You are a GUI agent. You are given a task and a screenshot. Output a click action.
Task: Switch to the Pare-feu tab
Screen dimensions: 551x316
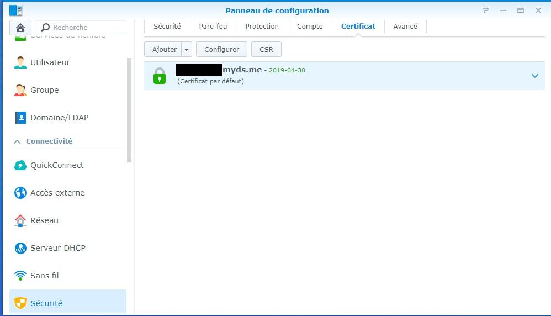pyautogui.click(x=213, y=27)
